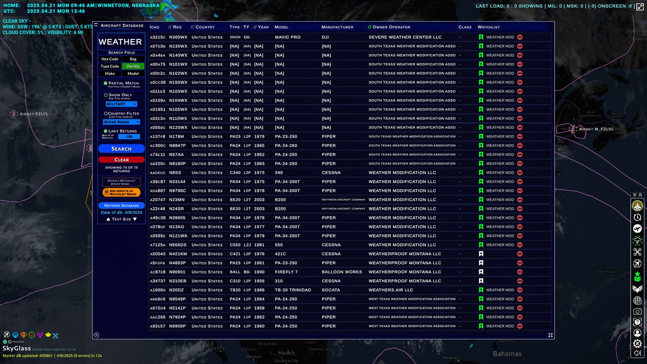Click the WEATHER search text box
Viewport: 647px width, 364px height.
[x=121, y=42]
